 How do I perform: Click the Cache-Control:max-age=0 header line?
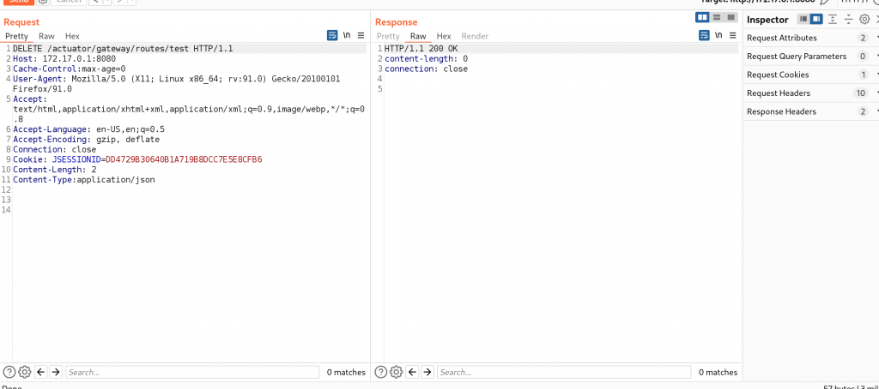(x=69, y=69)
